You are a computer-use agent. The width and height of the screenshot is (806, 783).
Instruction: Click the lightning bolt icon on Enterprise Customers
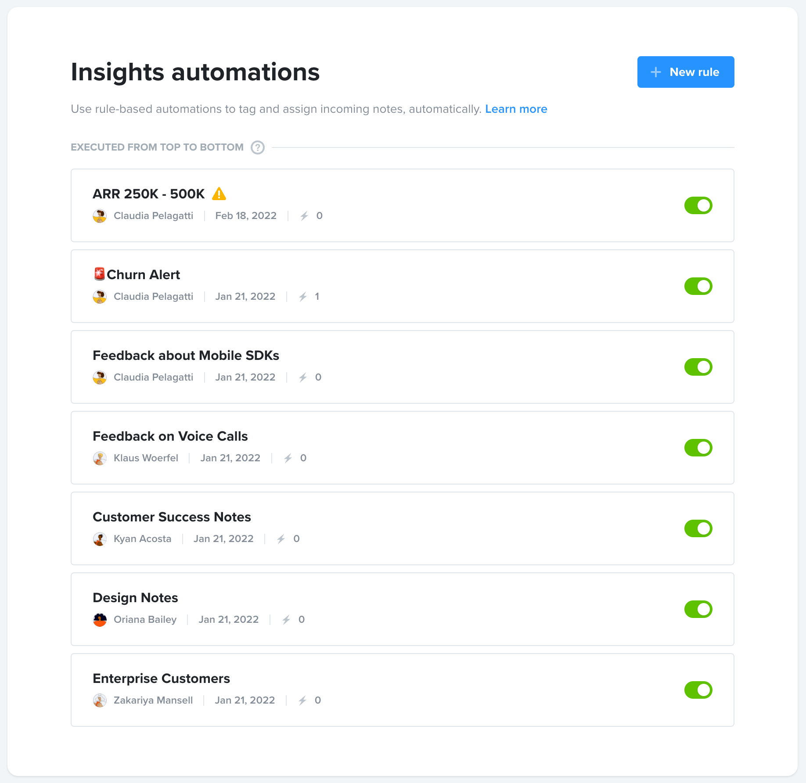pyautogui.click(x=302, y=700)
